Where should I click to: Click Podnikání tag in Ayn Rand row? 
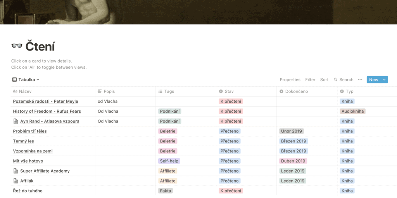pos(170,121)
